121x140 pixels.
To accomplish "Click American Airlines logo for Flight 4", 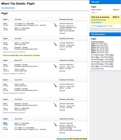I will coord(55,85).
